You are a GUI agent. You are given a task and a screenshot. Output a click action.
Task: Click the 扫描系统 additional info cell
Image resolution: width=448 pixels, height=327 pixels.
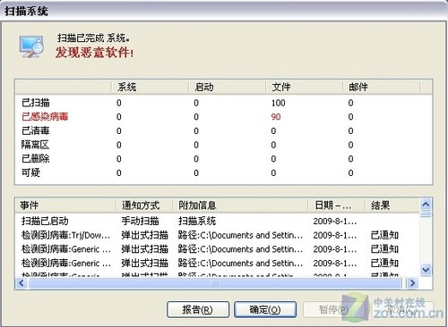[197, 222]
